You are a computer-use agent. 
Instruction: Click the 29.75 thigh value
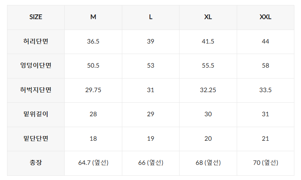click(93, 90)
